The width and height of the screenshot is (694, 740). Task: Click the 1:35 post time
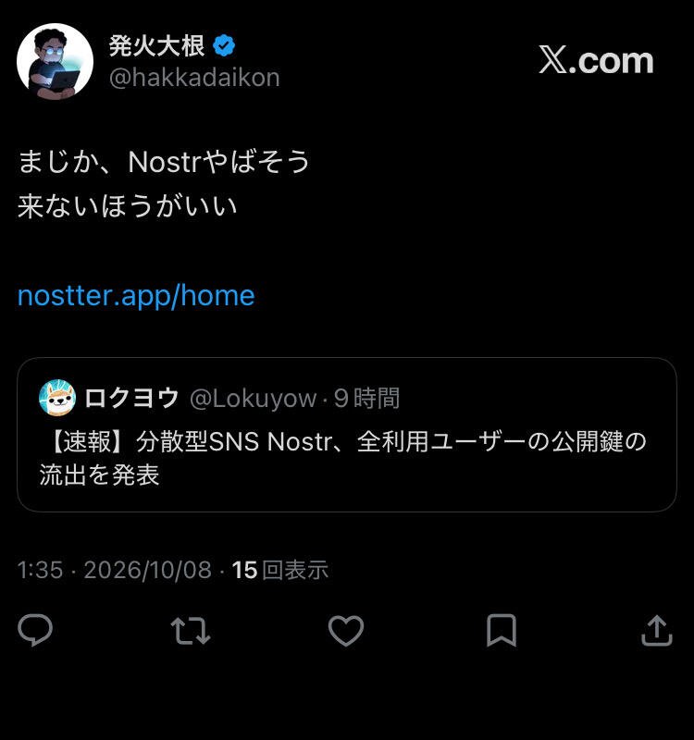pyautogui.click(x=40, y=570)
